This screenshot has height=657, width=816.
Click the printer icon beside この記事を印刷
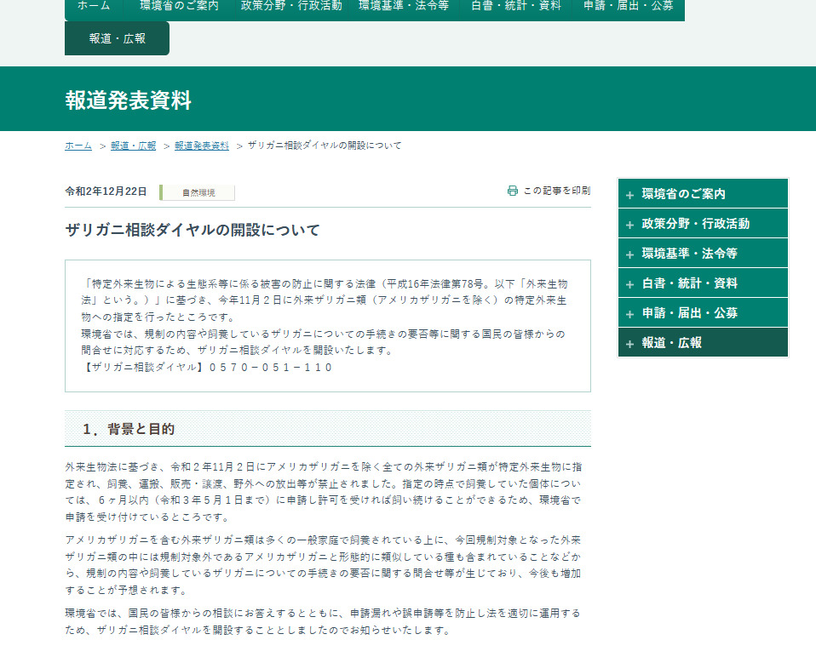click(x=512, y=191)
